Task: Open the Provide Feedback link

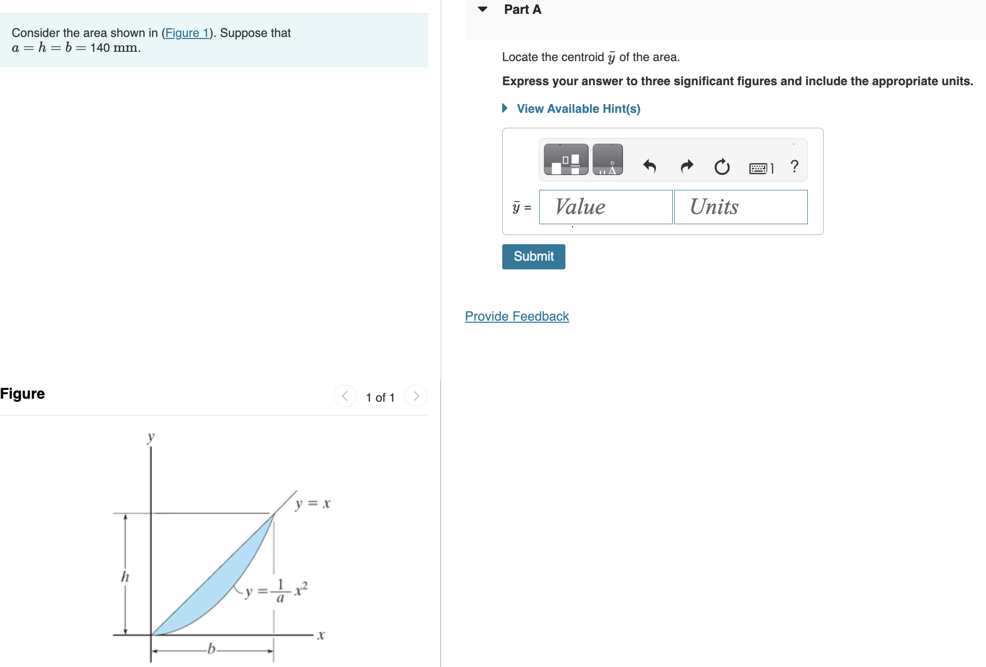Action: point(517,316)
